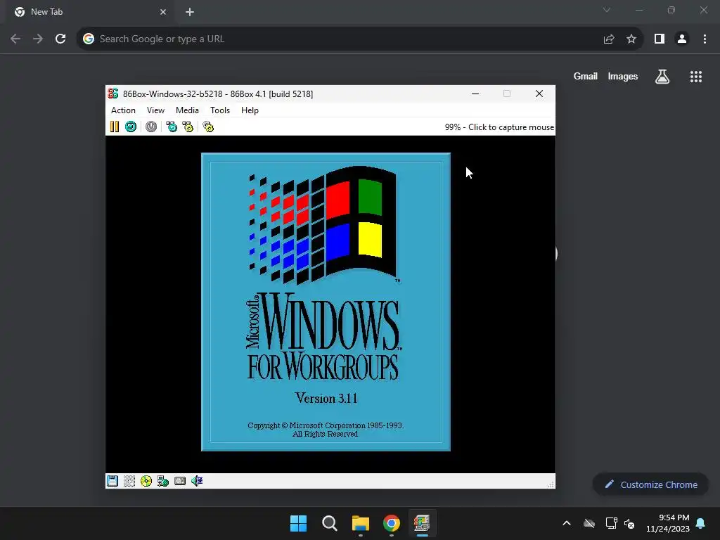Open File Explorer from the taskbar

click(361, 523)
